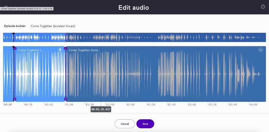Go back to Episode builder breadcrumb
The height and width of the screenshot is (132, 269).
click(x=15, y=26)
